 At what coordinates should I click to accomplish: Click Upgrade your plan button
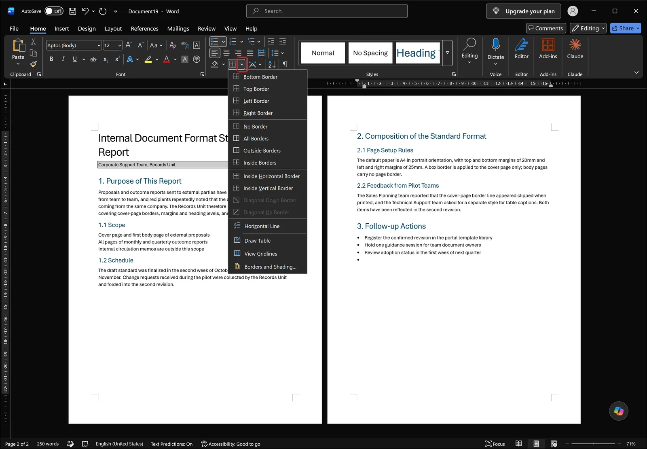[x=524, y=11]
